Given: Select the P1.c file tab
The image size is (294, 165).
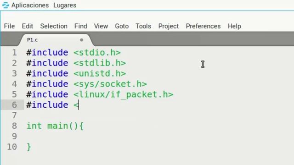Looking at the screenshot, I should (x=56, y=40).
